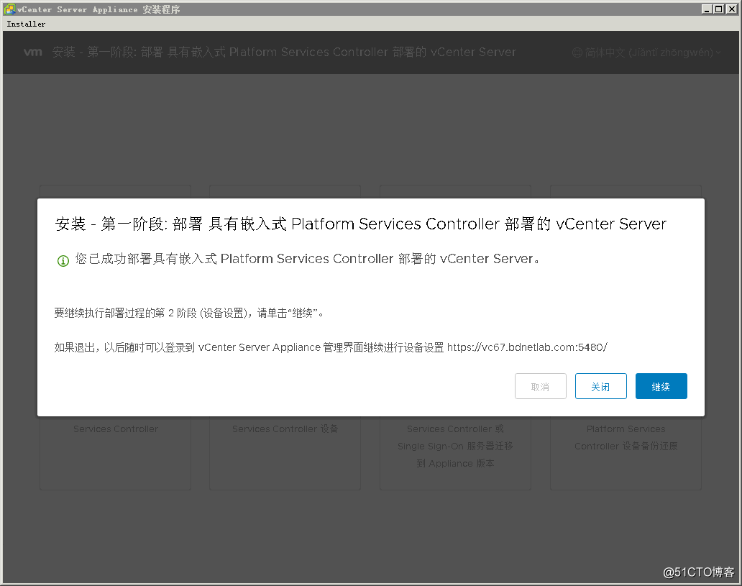Click the dialog heading 安装 - 第一阶段
Image resolution: width=742 pixels, height=586 pixels.
pyautogui.click(x=361, y=224)
